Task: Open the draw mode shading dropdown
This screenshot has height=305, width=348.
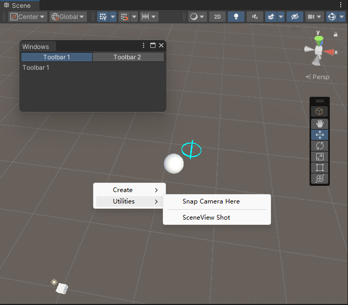Action: coord(197,17)
